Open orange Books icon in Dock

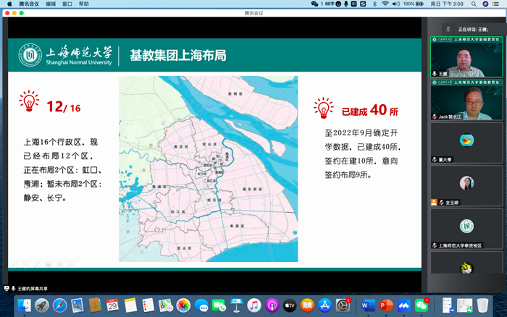[307, 305]
